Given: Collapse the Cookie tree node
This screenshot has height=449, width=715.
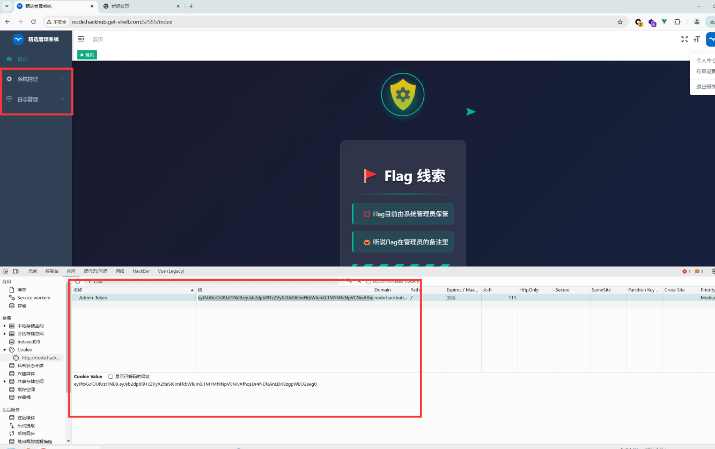Looking at the screenshot, I should [5, 349].
